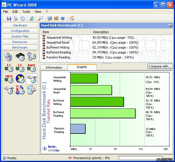Viewport: 175px width, 162px height.
Task: Click the circuit board toolbar icon
Action: click(x=56, y=18)
